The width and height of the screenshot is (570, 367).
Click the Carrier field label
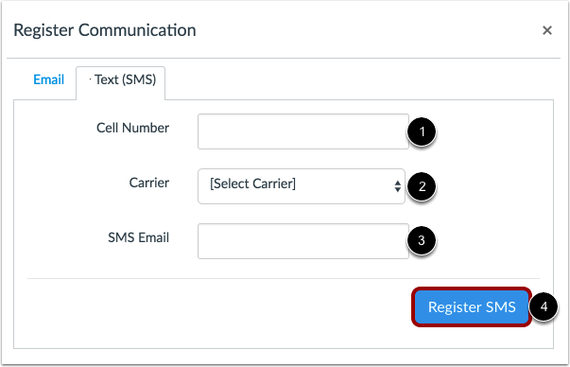click(x=149, y=183)
